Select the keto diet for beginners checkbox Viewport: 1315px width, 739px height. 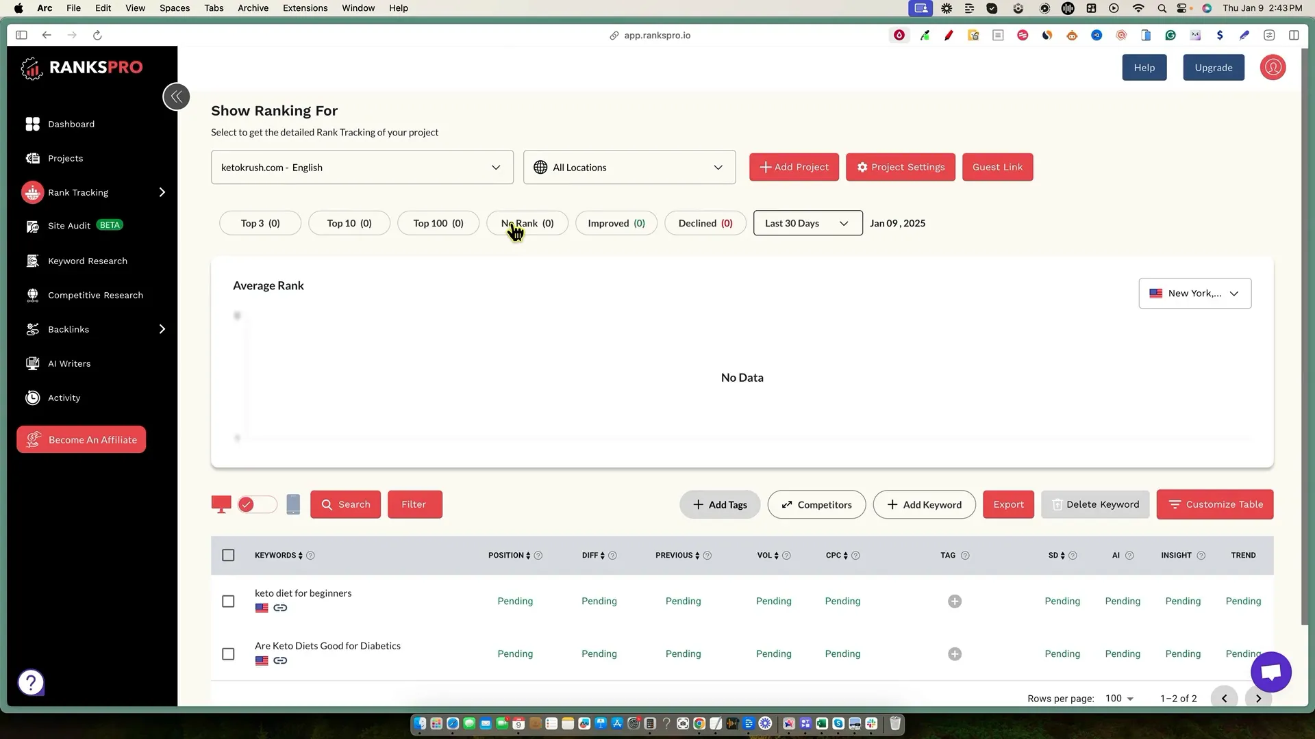pos(228,601)
